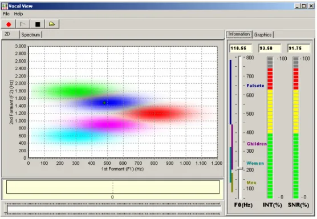Switch to the Graphics tab
Viewport: 317px width, 219px height.
coord(263,35)
